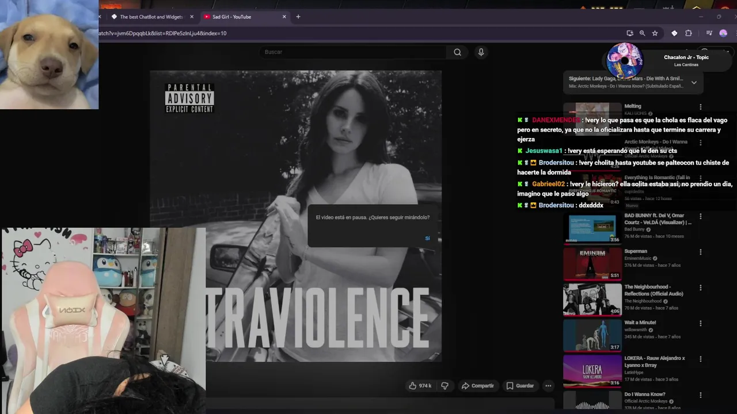
Task: Open the Extensions puzzle menu
Action: coord(689,33)
